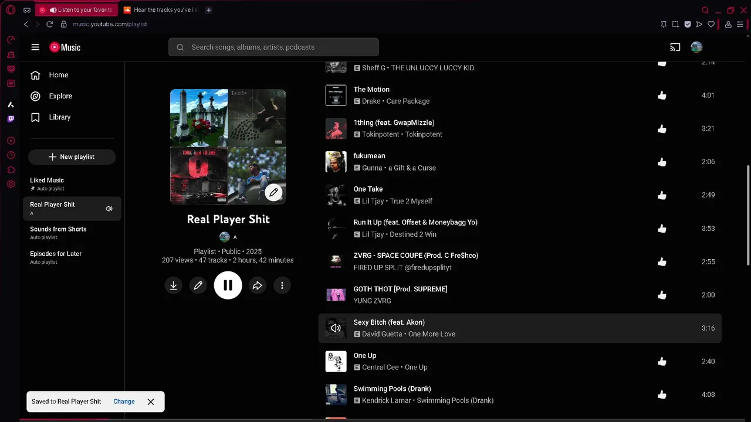Toggle like on The Motion

pos(662,95)
